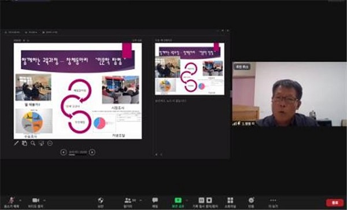Open the Participants panel
The height and width of the screenshot is (210, 347).
pyautogui.click(x=128, y=202)
